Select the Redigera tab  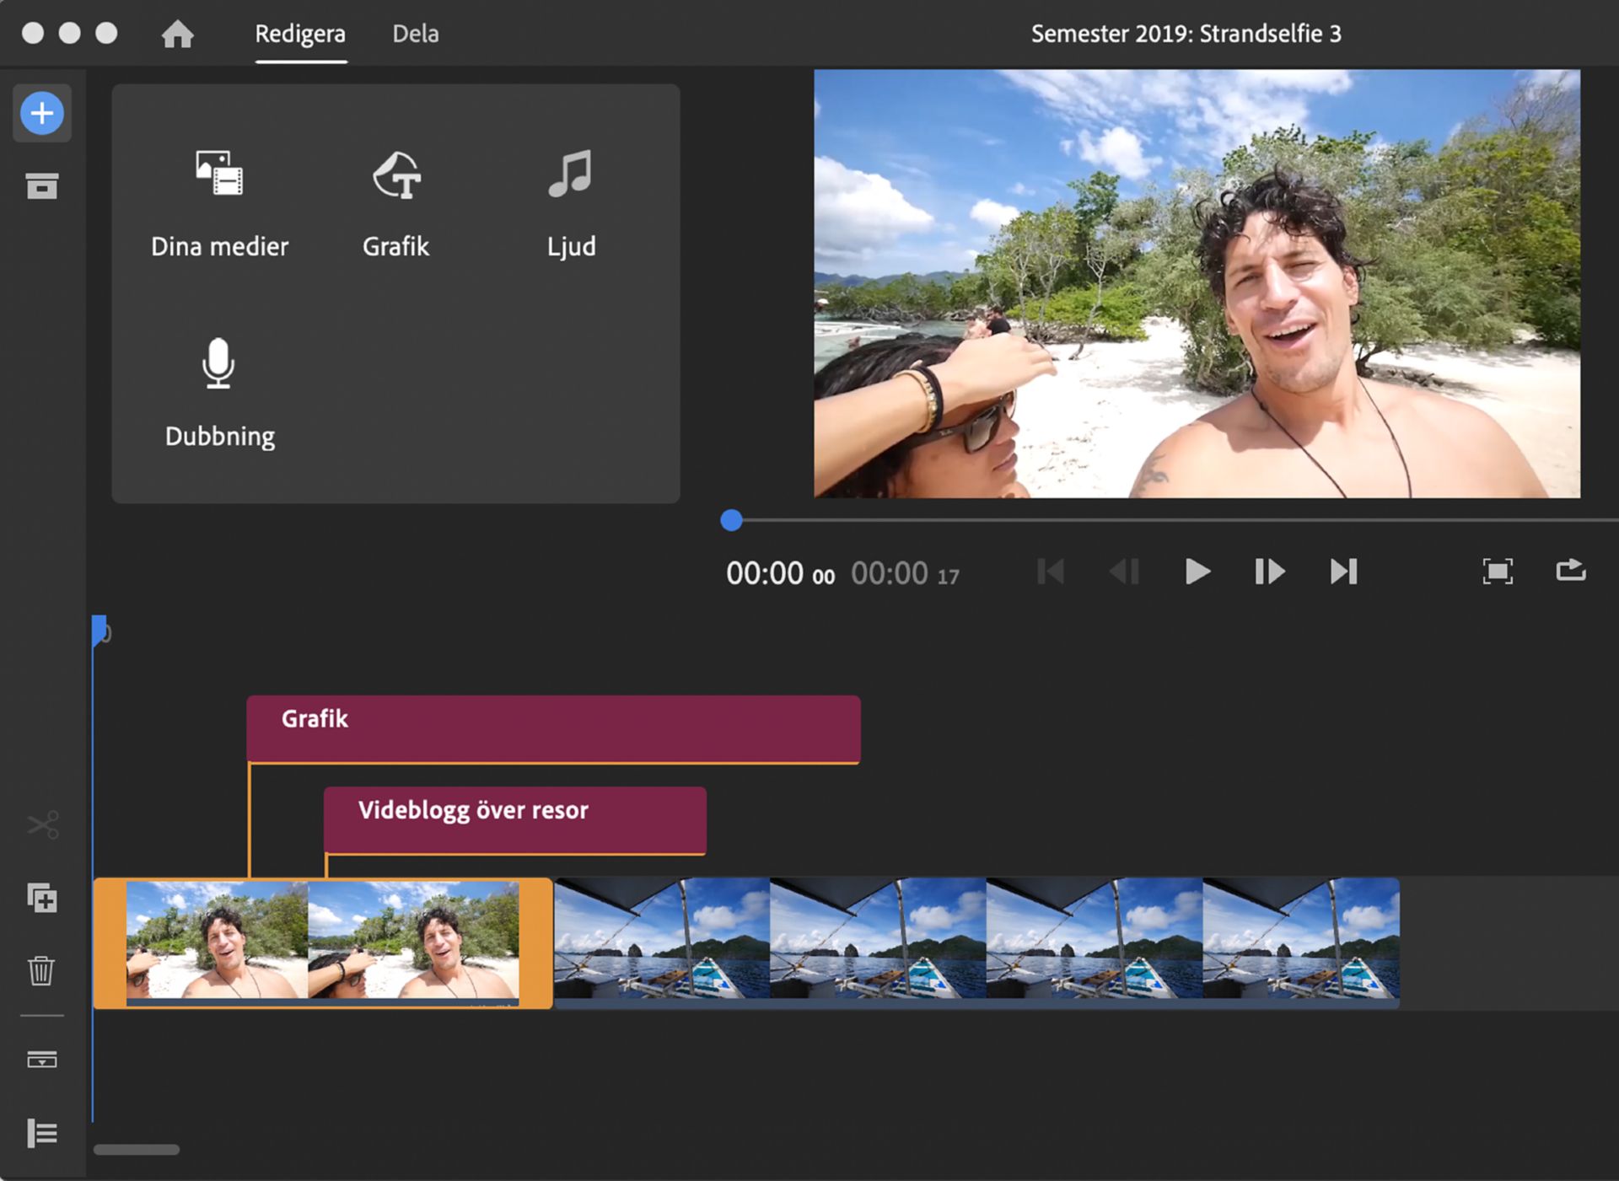(x=300, y=34)
